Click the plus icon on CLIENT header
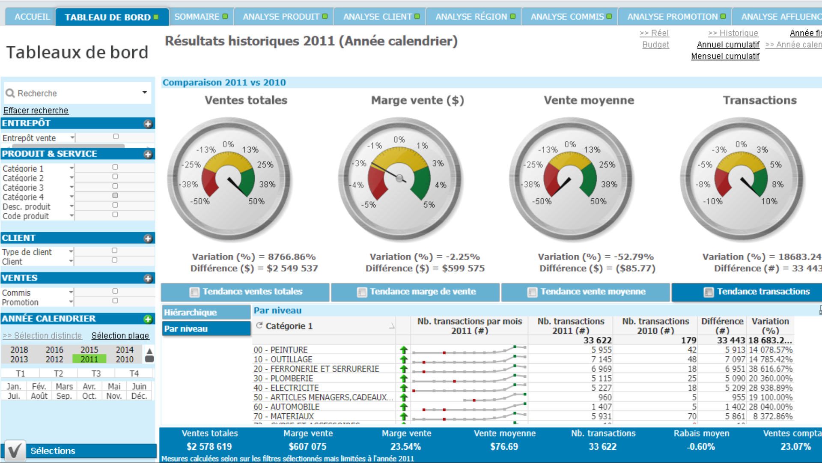 click(x=148, y=239)
